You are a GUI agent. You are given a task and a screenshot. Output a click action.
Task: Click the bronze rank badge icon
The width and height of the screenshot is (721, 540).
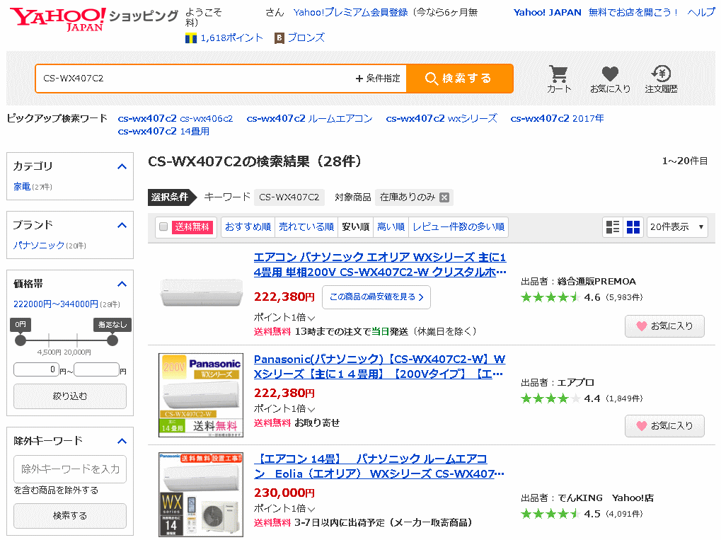tap(279, 38)
